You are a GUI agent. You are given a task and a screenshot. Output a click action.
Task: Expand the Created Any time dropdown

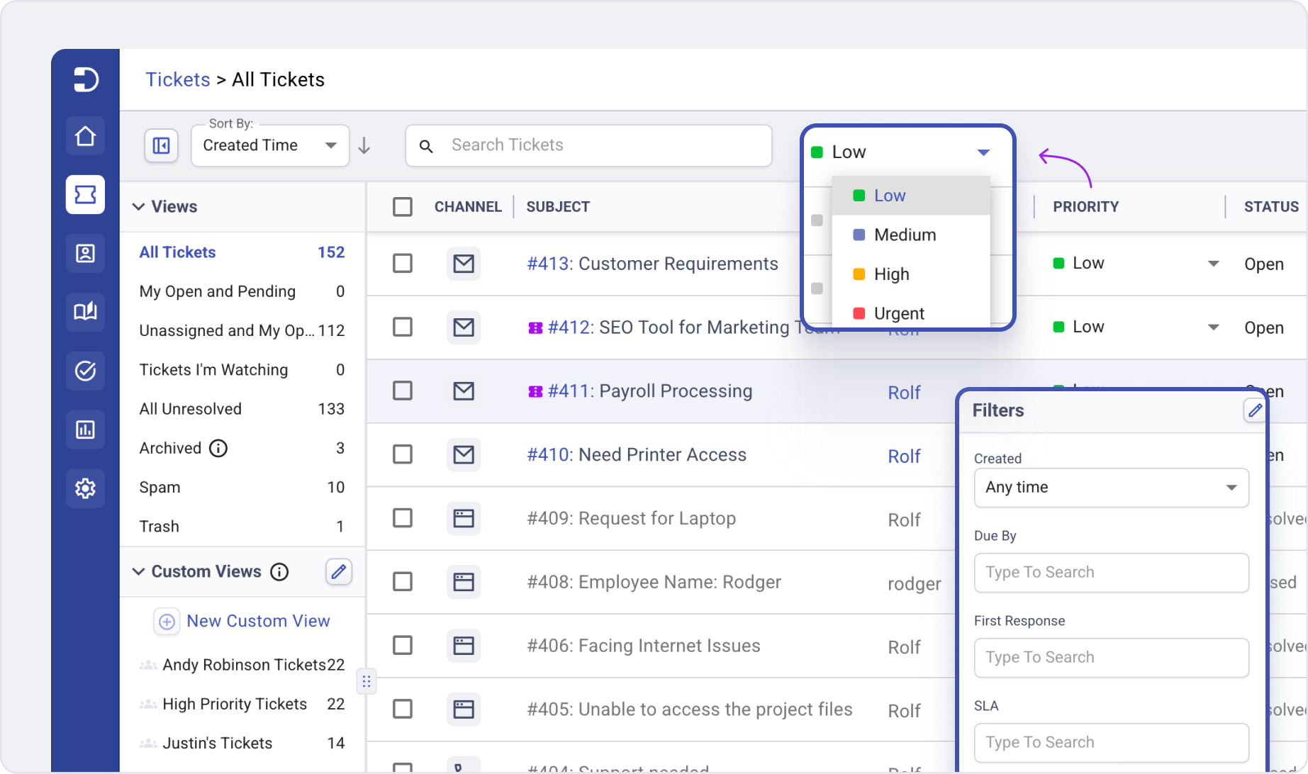tap(1111, 488)
